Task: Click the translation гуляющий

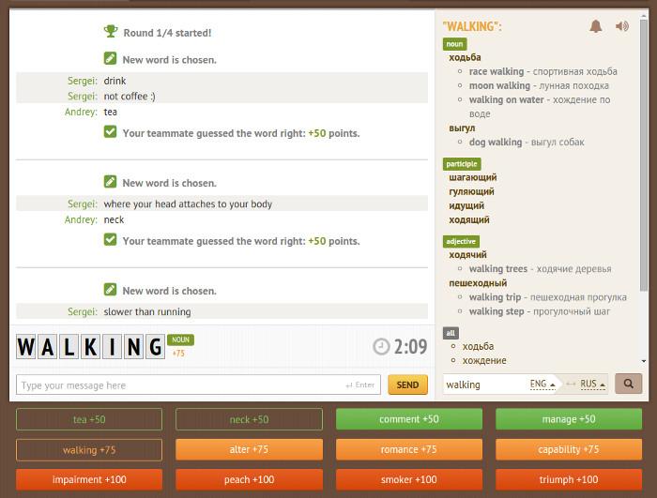Action: (x=471, y=191)
